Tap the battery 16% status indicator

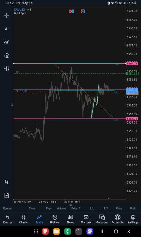[x=132, y=3]
